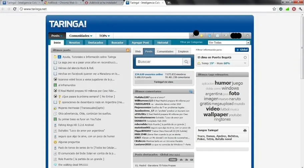The height and width of the screenshot is (168, 304).
Task: Click the Taringa! en vivo button
Action: (163, 82)
